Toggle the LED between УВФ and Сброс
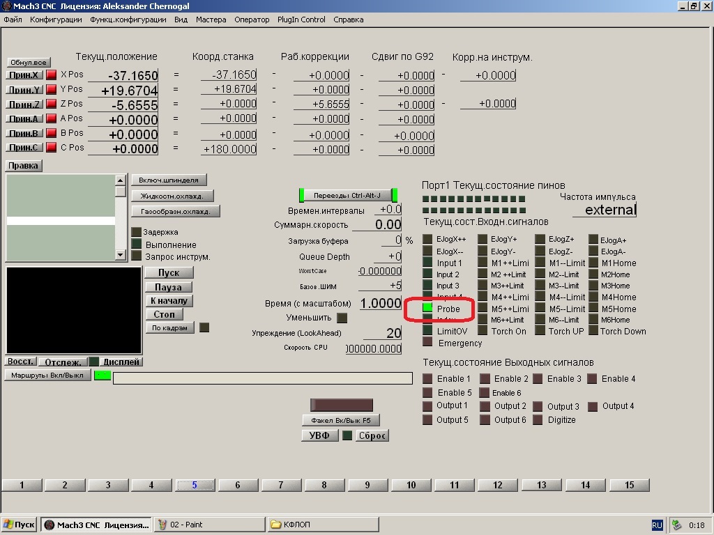Viewport: 714px width, 535px height. 347,435
